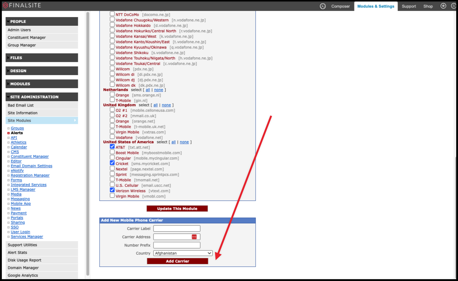The image size is (458, 281).
Task: Enable the U.S. Cellular checkbox
Action: pyautogui.click(x=112, y=185)
